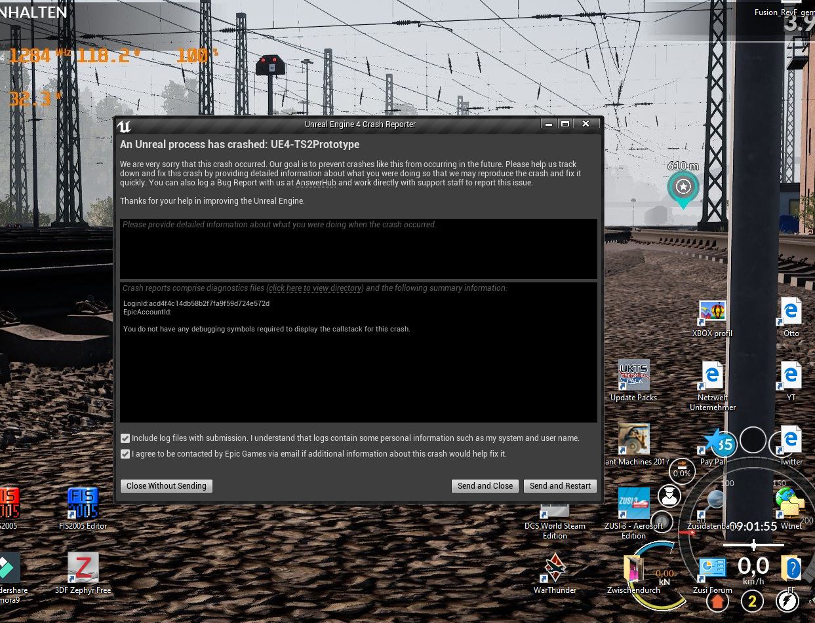Focus the crash description text field

359,249
